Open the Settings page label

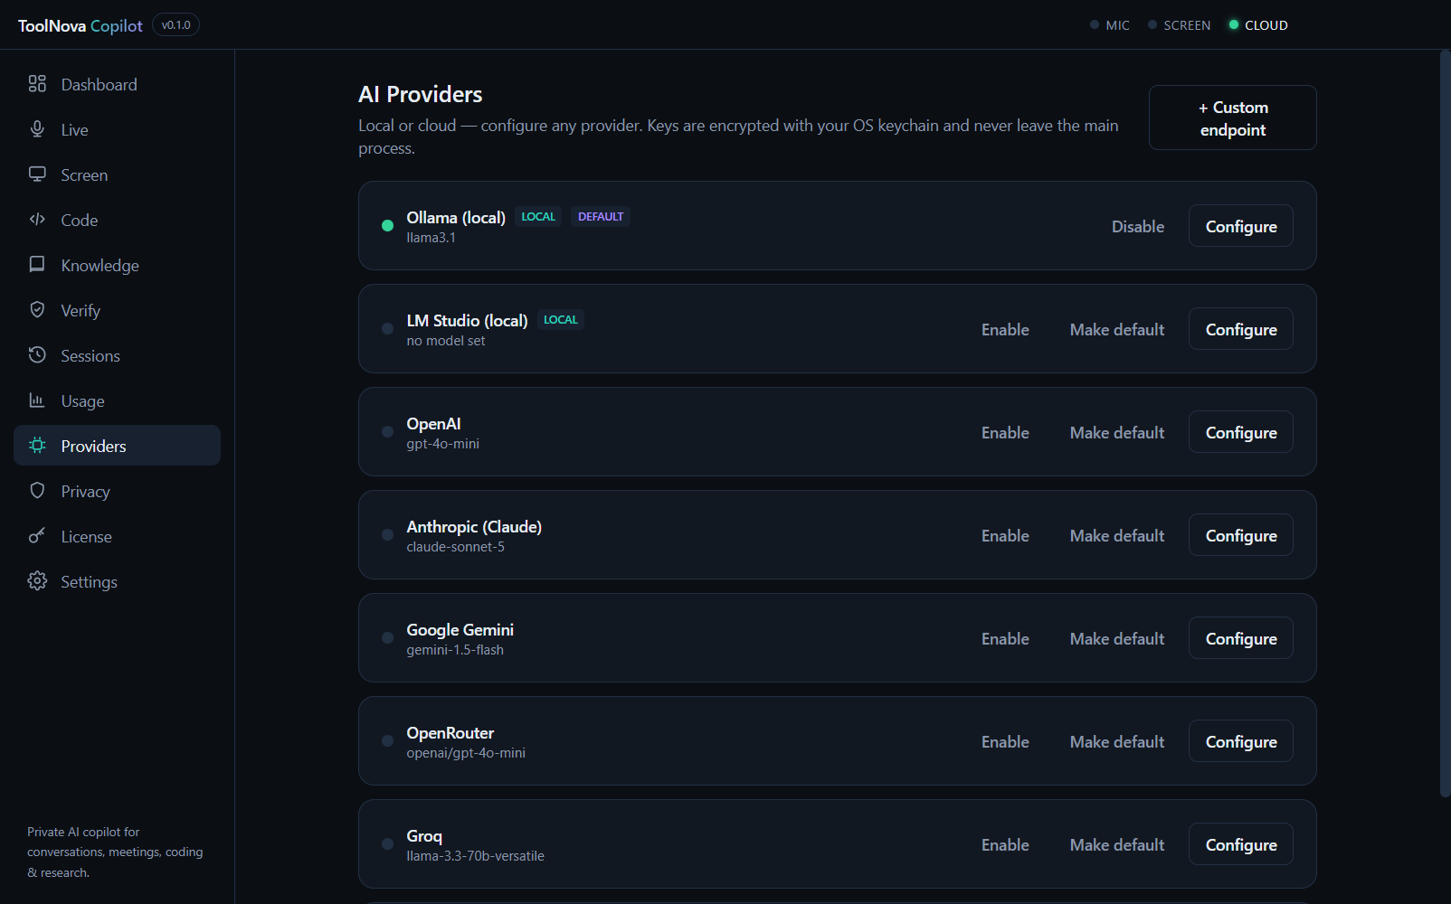pyautogui.click(x=89, y=582)
